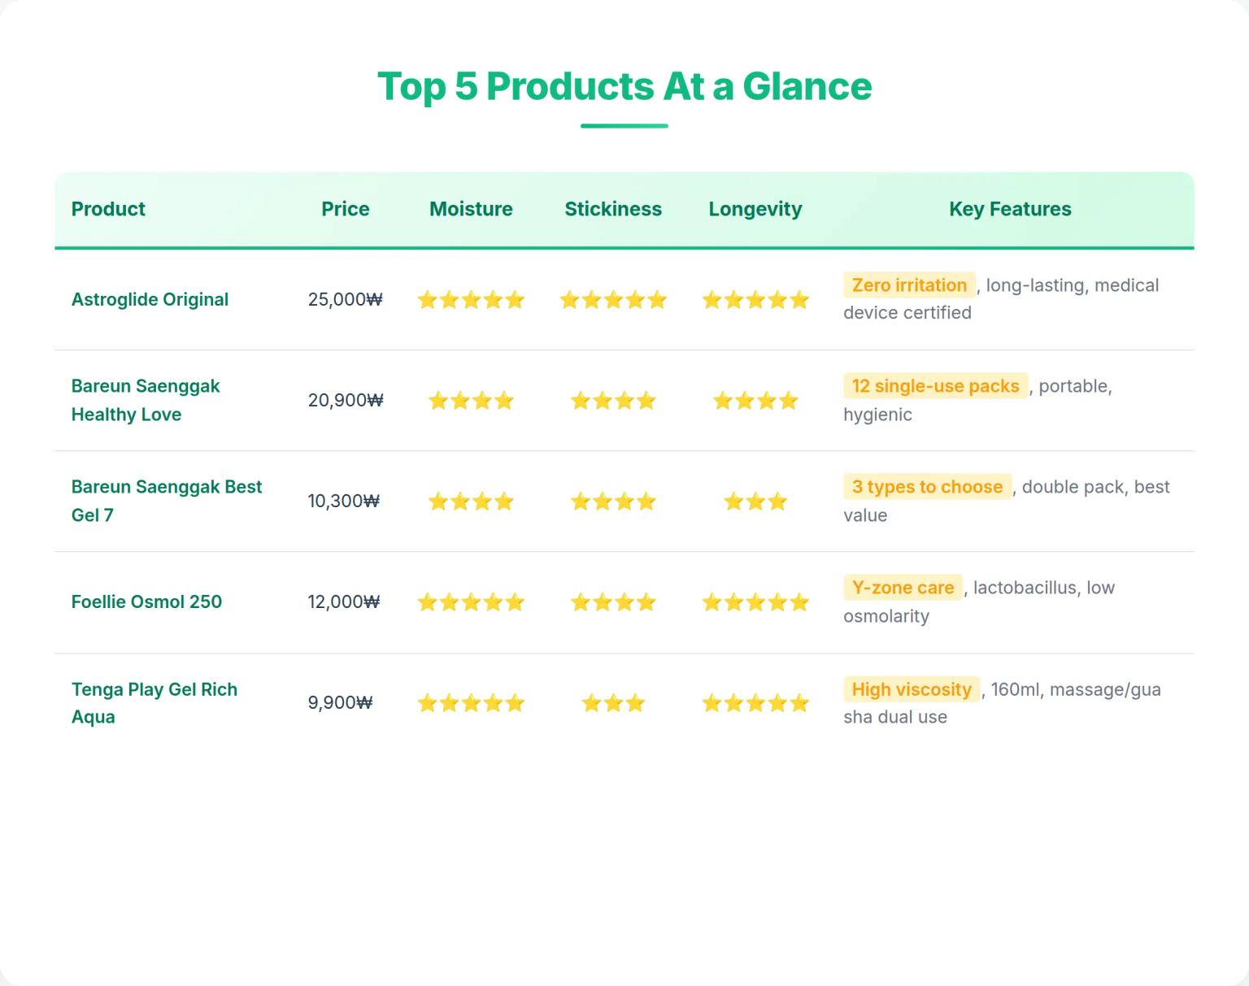The width and height of the screenshot is (1249, 986).
Task: Click the Top 5 Products heading
Action: click(624, 86)
